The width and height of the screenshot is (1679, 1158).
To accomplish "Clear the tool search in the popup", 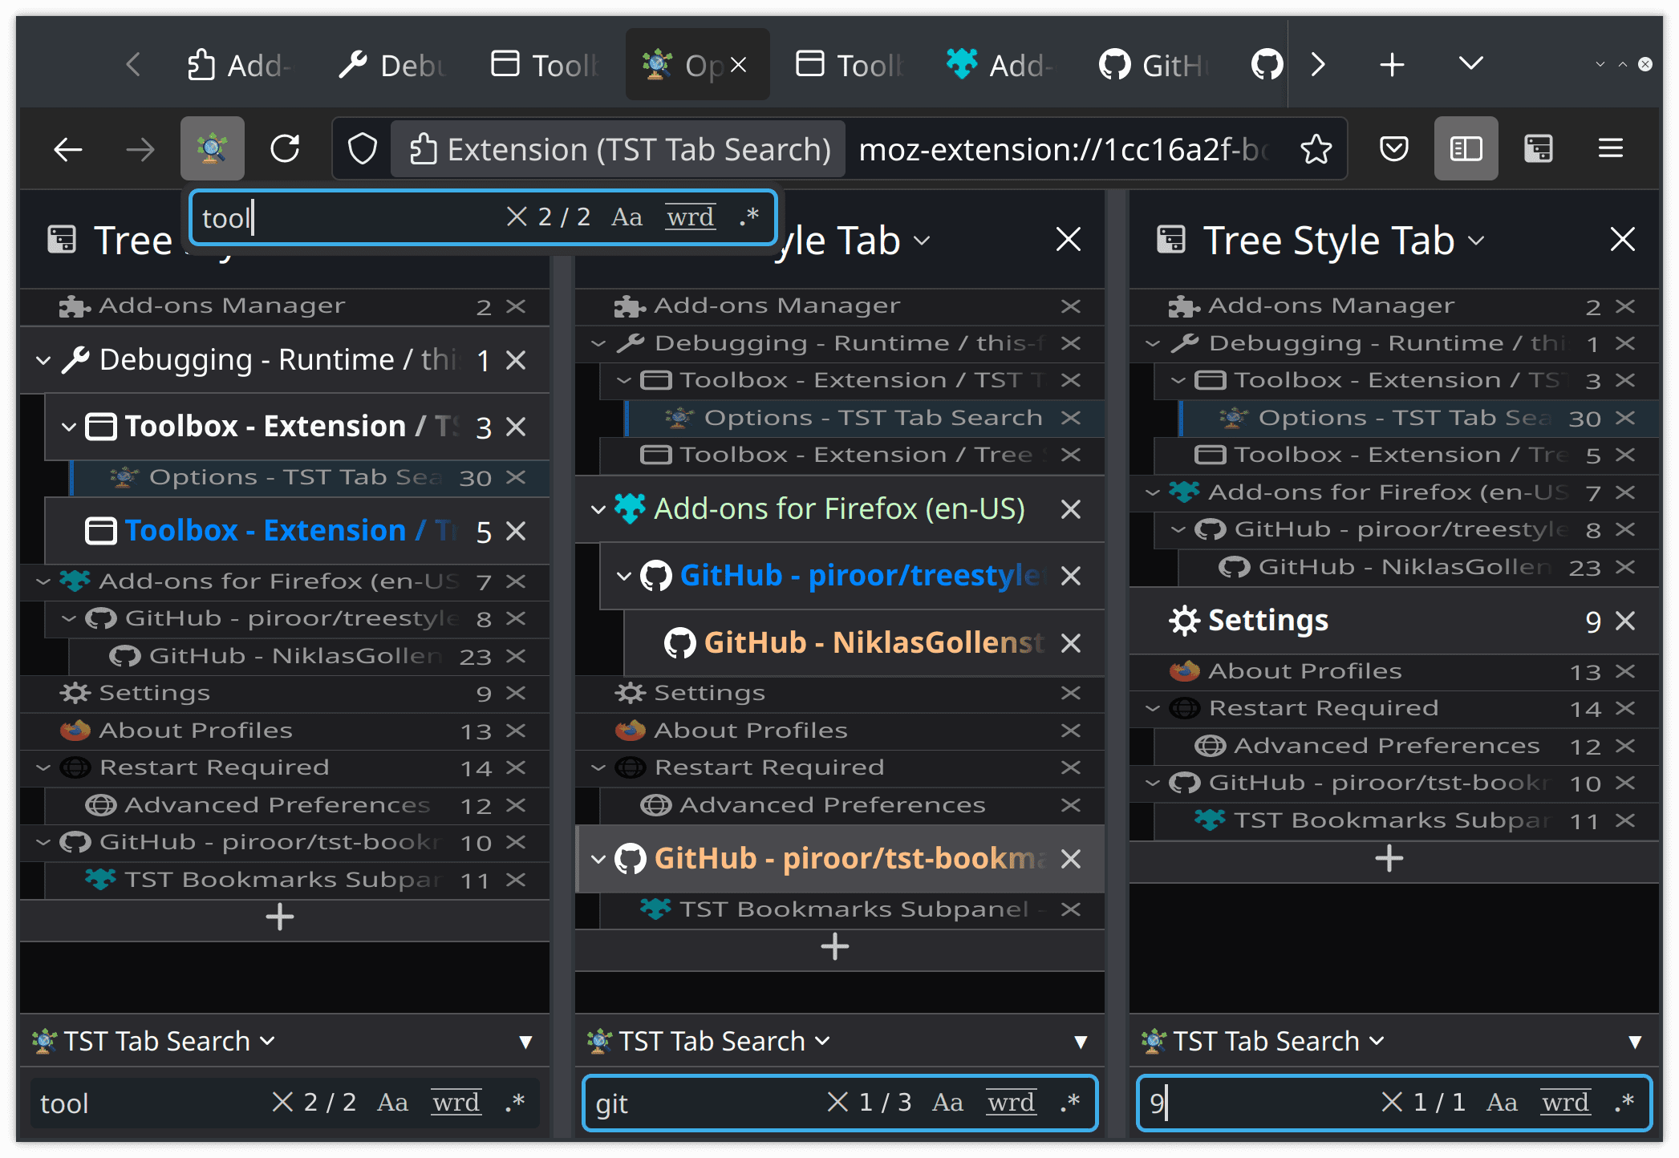I will pos(517,217).
